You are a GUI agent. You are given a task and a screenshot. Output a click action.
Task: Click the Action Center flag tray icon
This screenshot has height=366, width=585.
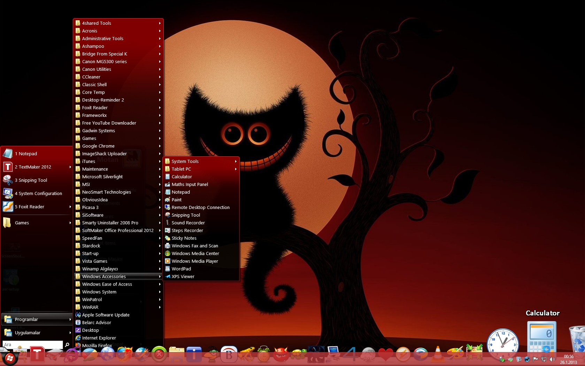coord(536,359)
